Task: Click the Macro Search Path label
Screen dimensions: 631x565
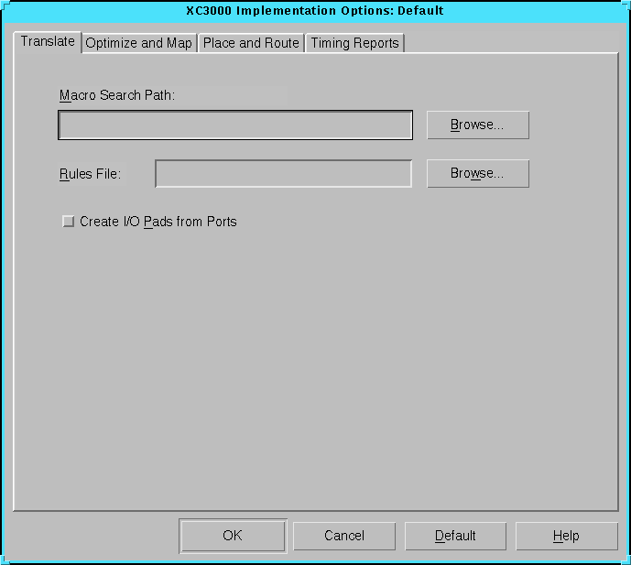Action: pos(116,95)
